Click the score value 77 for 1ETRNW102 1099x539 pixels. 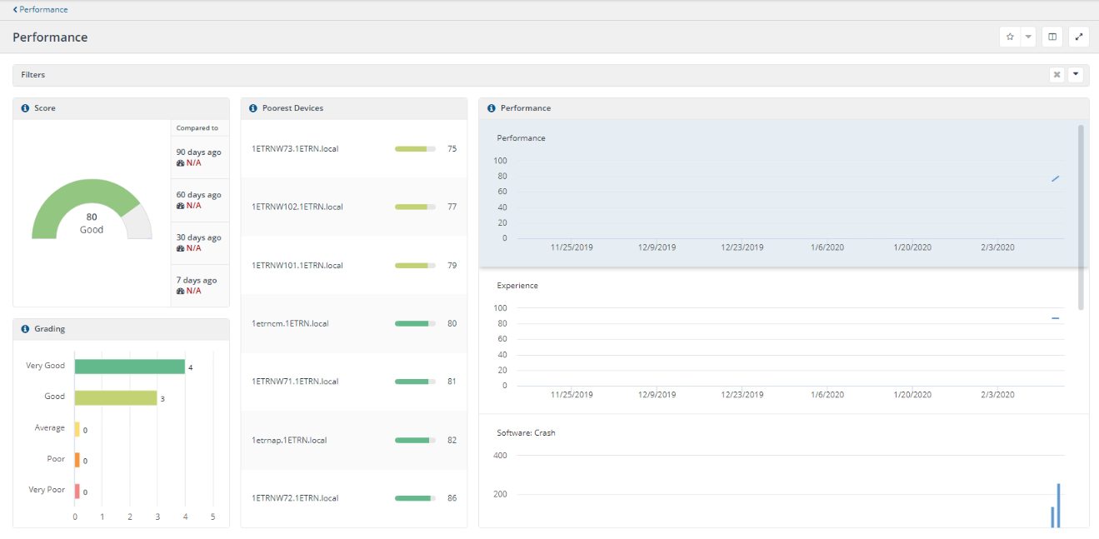[x=452, y=207]
